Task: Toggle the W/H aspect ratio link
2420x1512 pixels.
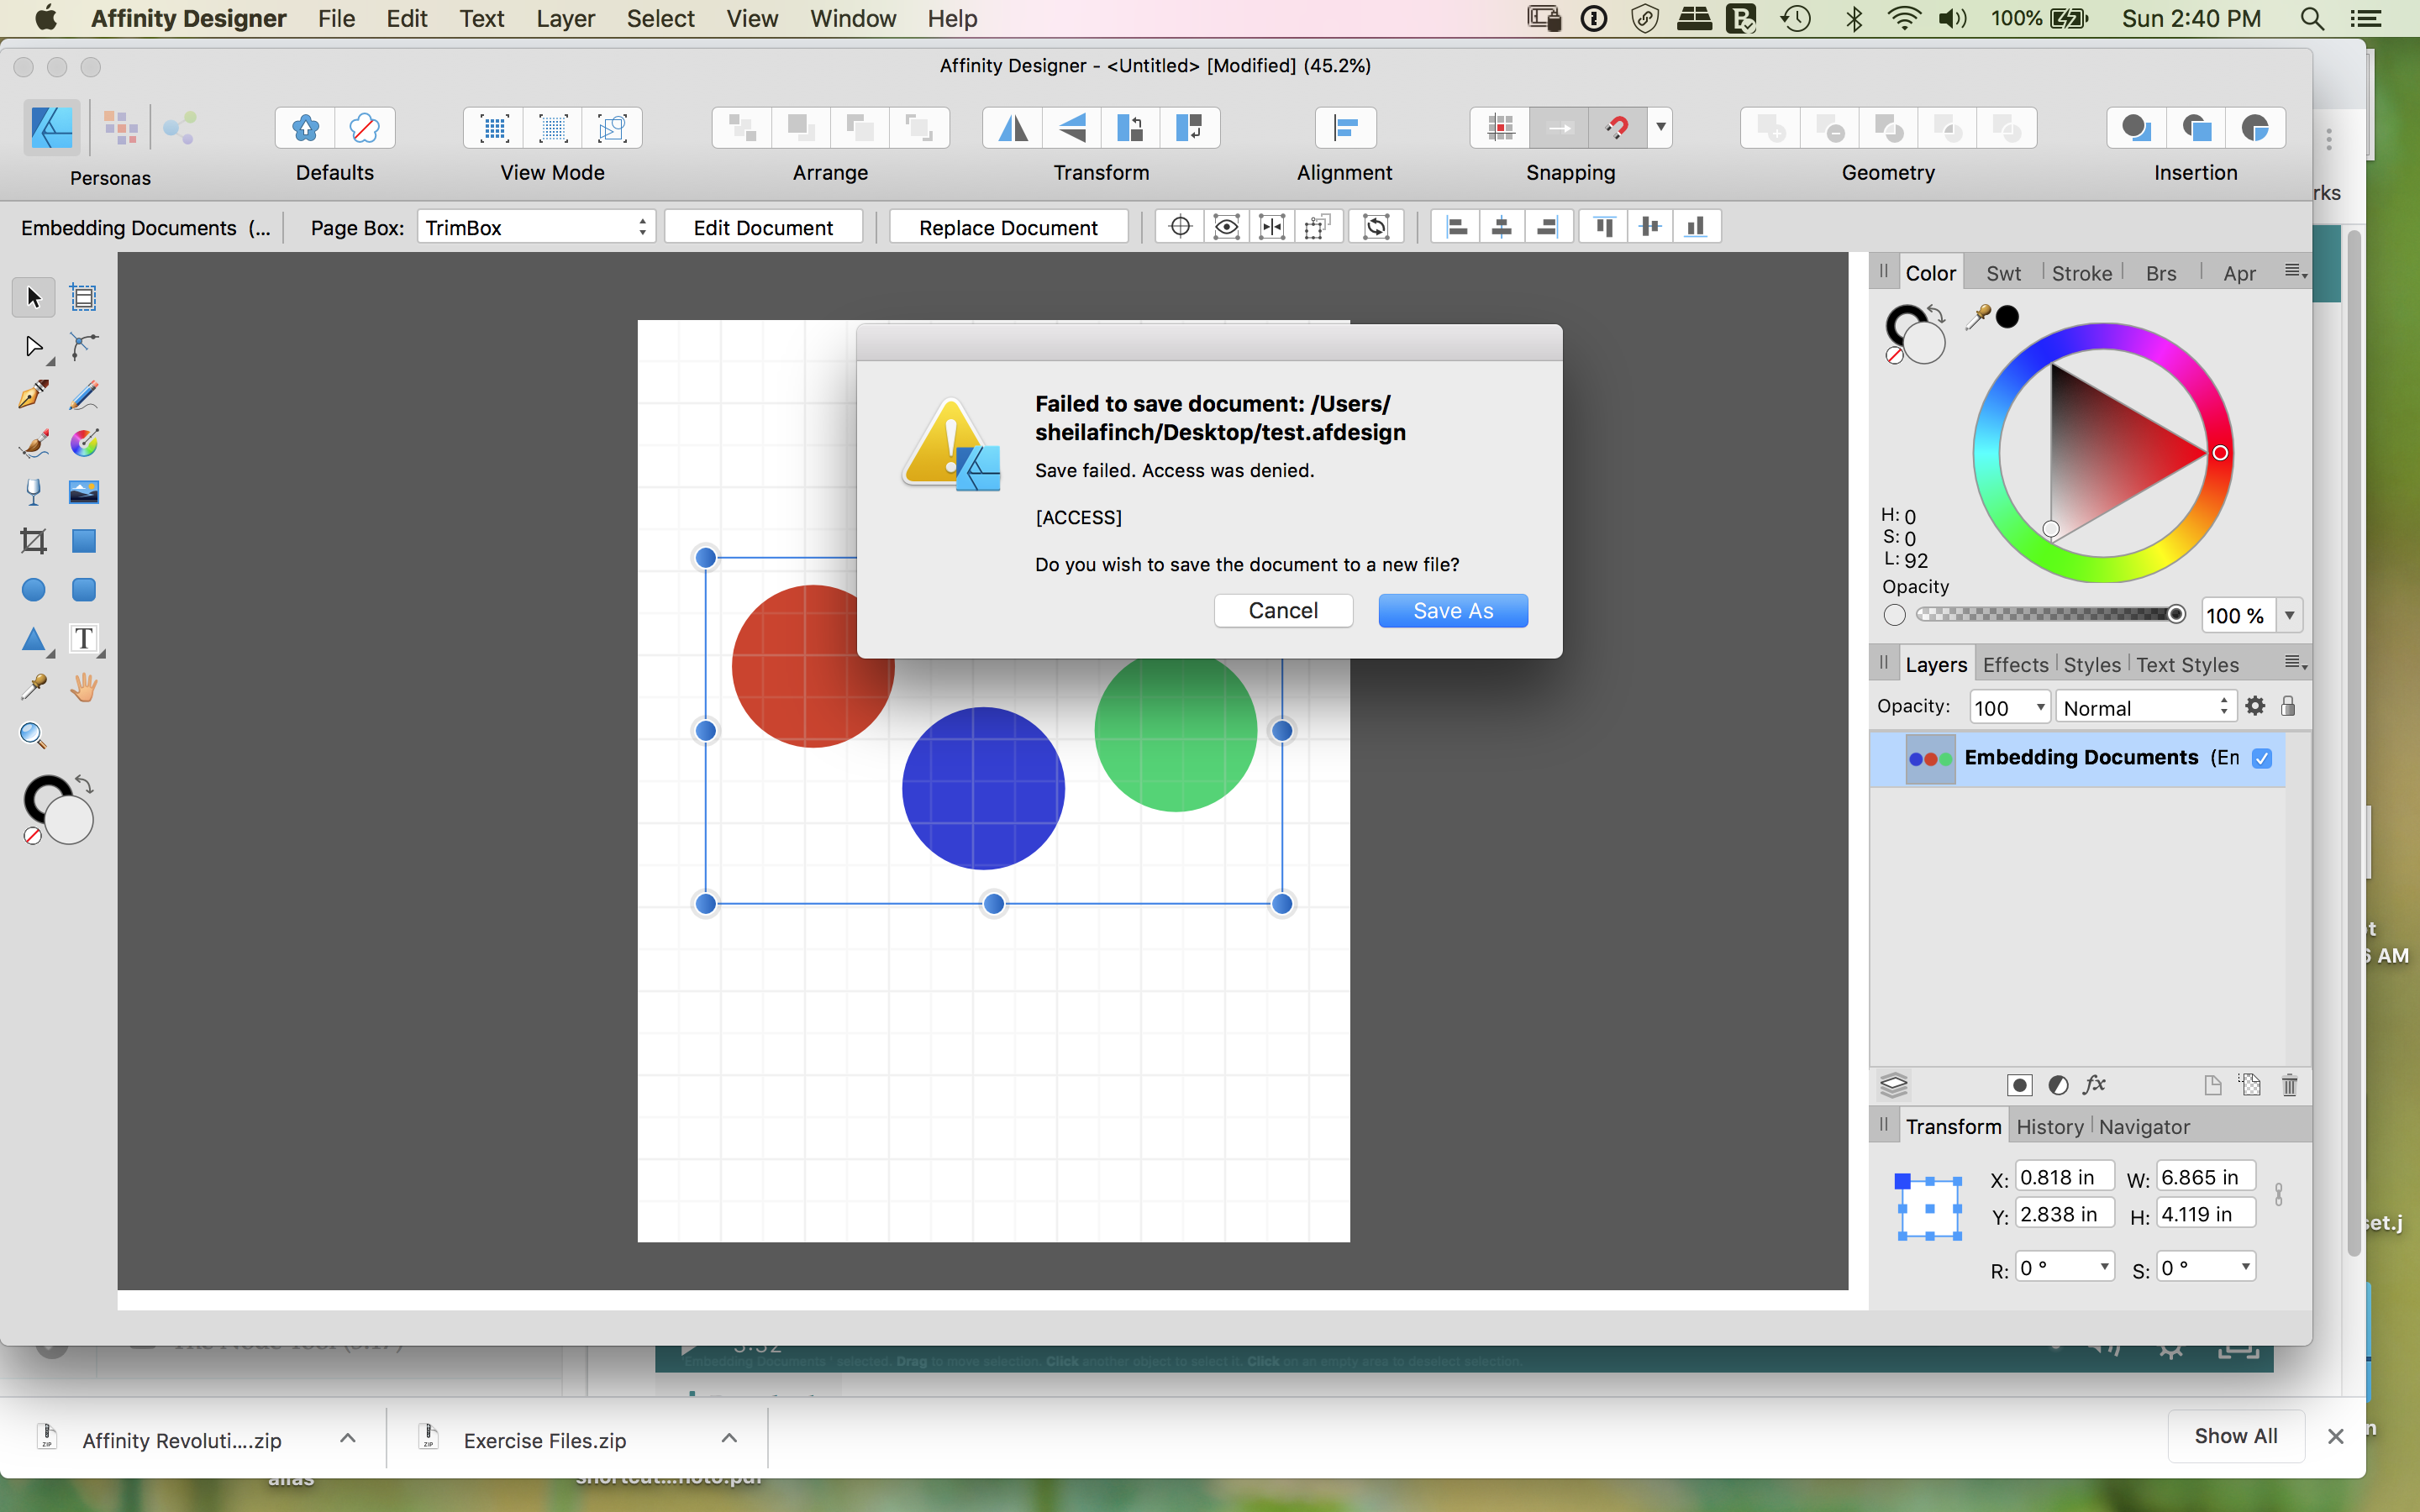Action: click(x=2279, y=1194)
